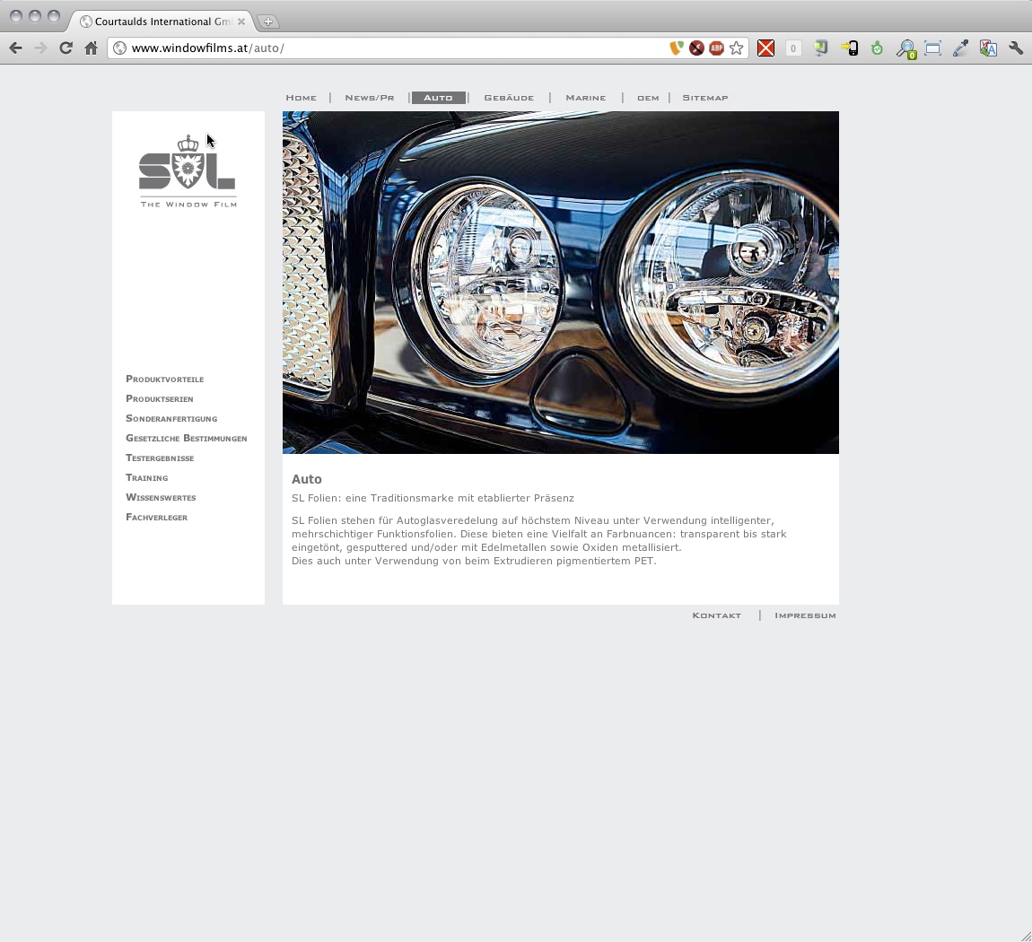Viewport: 1032px width, 942px height.
Task: Click the site globe icon in address bar
Action: click(x=119, y=48)
